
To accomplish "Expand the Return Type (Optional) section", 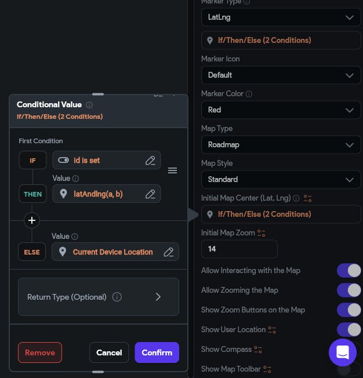I will coord(99,297).
